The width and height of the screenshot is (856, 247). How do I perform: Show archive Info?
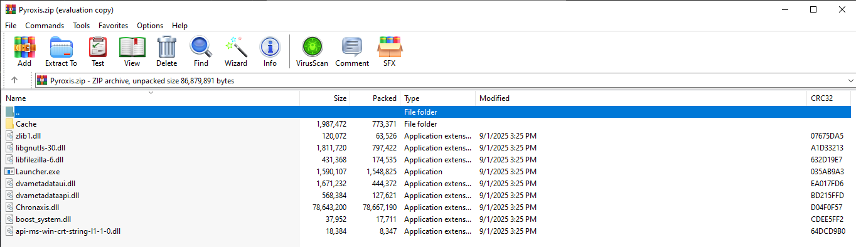(270, 51)
